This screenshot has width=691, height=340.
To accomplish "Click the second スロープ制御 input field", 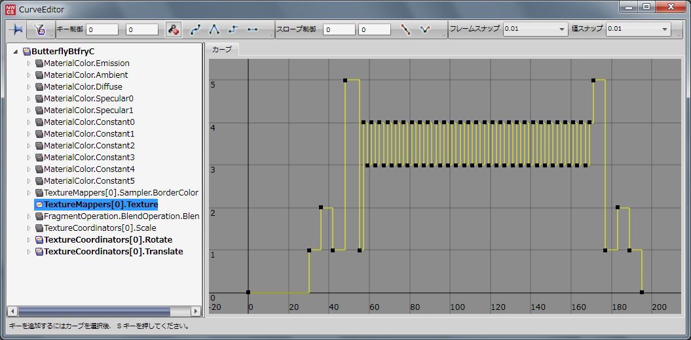I will (x=375, y=29).
